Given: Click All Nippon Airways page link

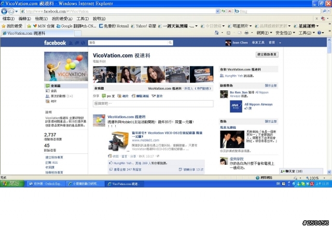Looking at the screenshot, I should coord(258,104).
